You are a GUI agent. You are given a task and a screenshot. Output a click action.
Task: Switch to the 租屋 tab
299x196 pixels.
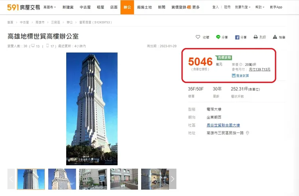[100, 7]
